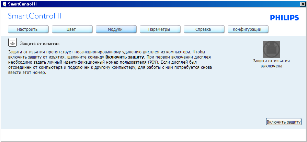This screenshot has height=142, width=307.
Task: Click the PHILIPS logo
Action: [x=284, y=18]
